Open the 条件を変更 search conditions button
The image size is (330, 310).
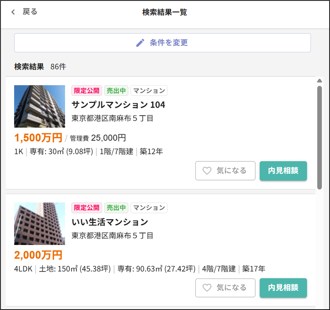tap(162, 43)
